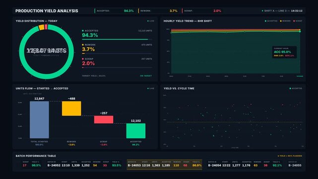Click the Current Hour ACC 95.0% tooltip
Image resolution: width=318 pixels, height=179 pixels.
point(284,52)
